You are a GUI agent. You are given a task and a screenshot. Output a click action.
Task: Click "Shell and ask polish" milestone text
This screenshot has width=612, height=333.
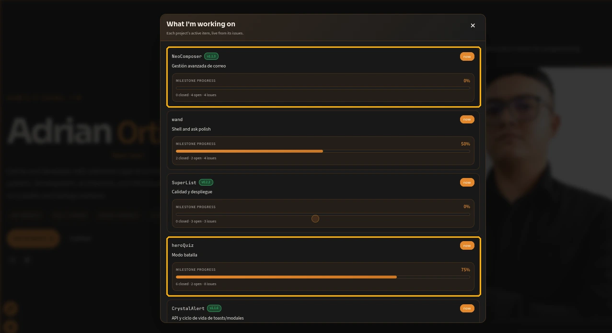(x=191, y=129)
